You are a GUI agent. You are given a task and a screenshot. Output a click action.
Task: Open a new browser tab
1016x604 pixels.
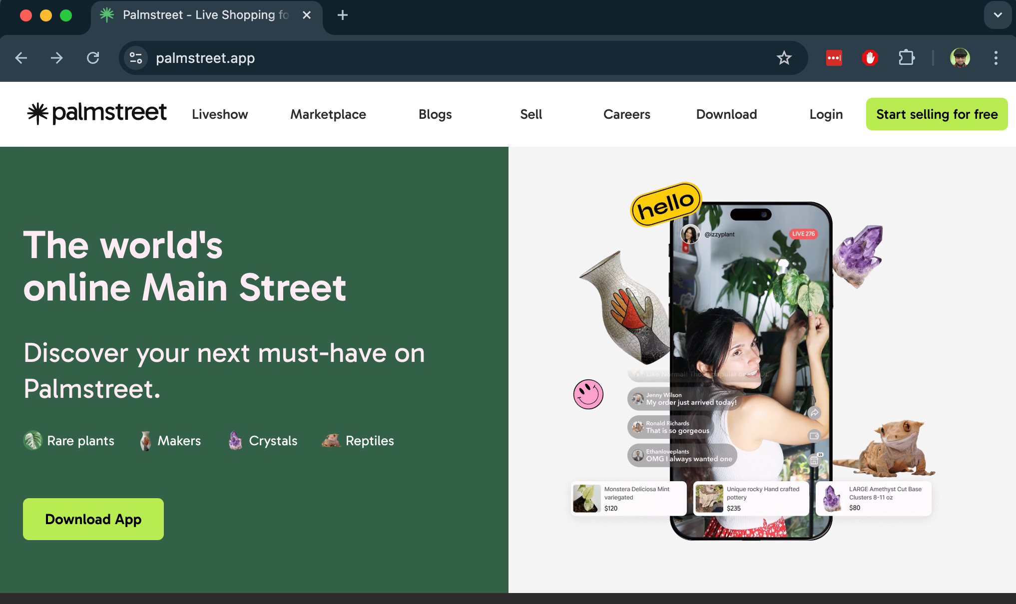tap(343, 15)
